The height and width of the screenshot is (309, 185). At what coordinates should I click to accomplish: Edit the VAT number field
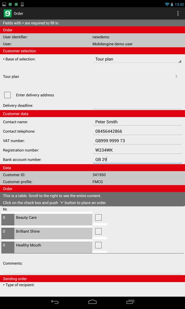pyautogui.click(x=137, y=141)
